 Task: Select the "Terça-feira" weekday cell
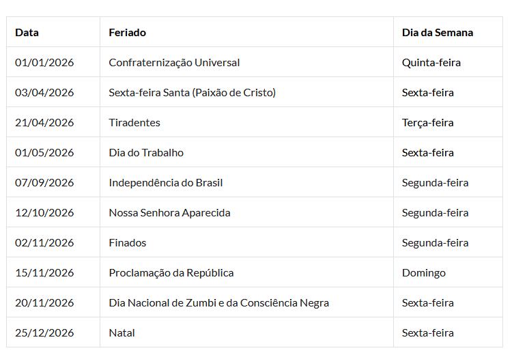(427, 123)
